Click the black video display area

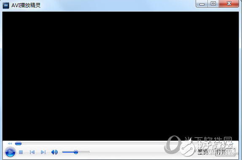[x=121, y=76]
